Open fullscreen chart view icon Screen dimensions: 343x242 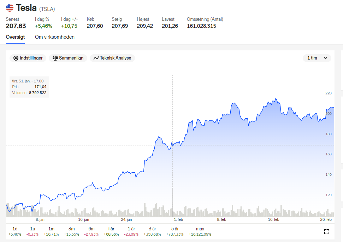(x=327, y=231)
